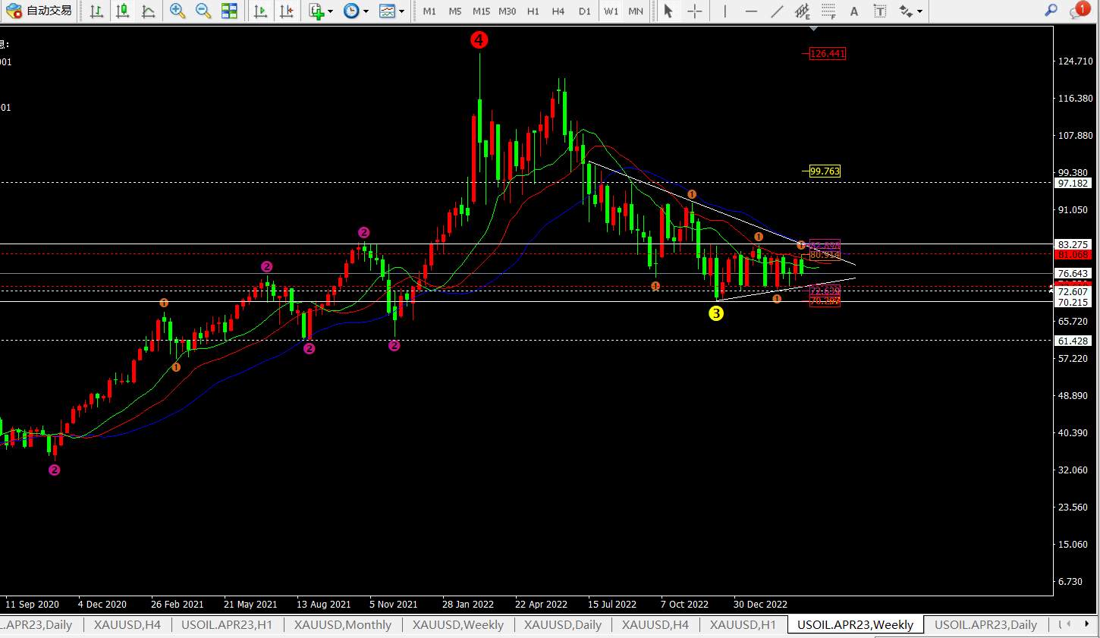The image size is (1100, 638).
Task: Select the W1 timeframe
Action: (x=611, y=11)
